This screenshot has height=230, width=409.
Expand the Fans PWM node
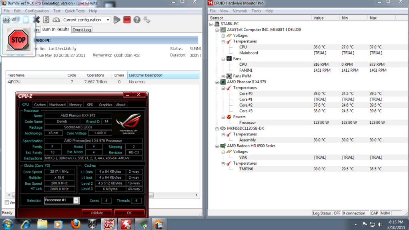coord(223,76)
